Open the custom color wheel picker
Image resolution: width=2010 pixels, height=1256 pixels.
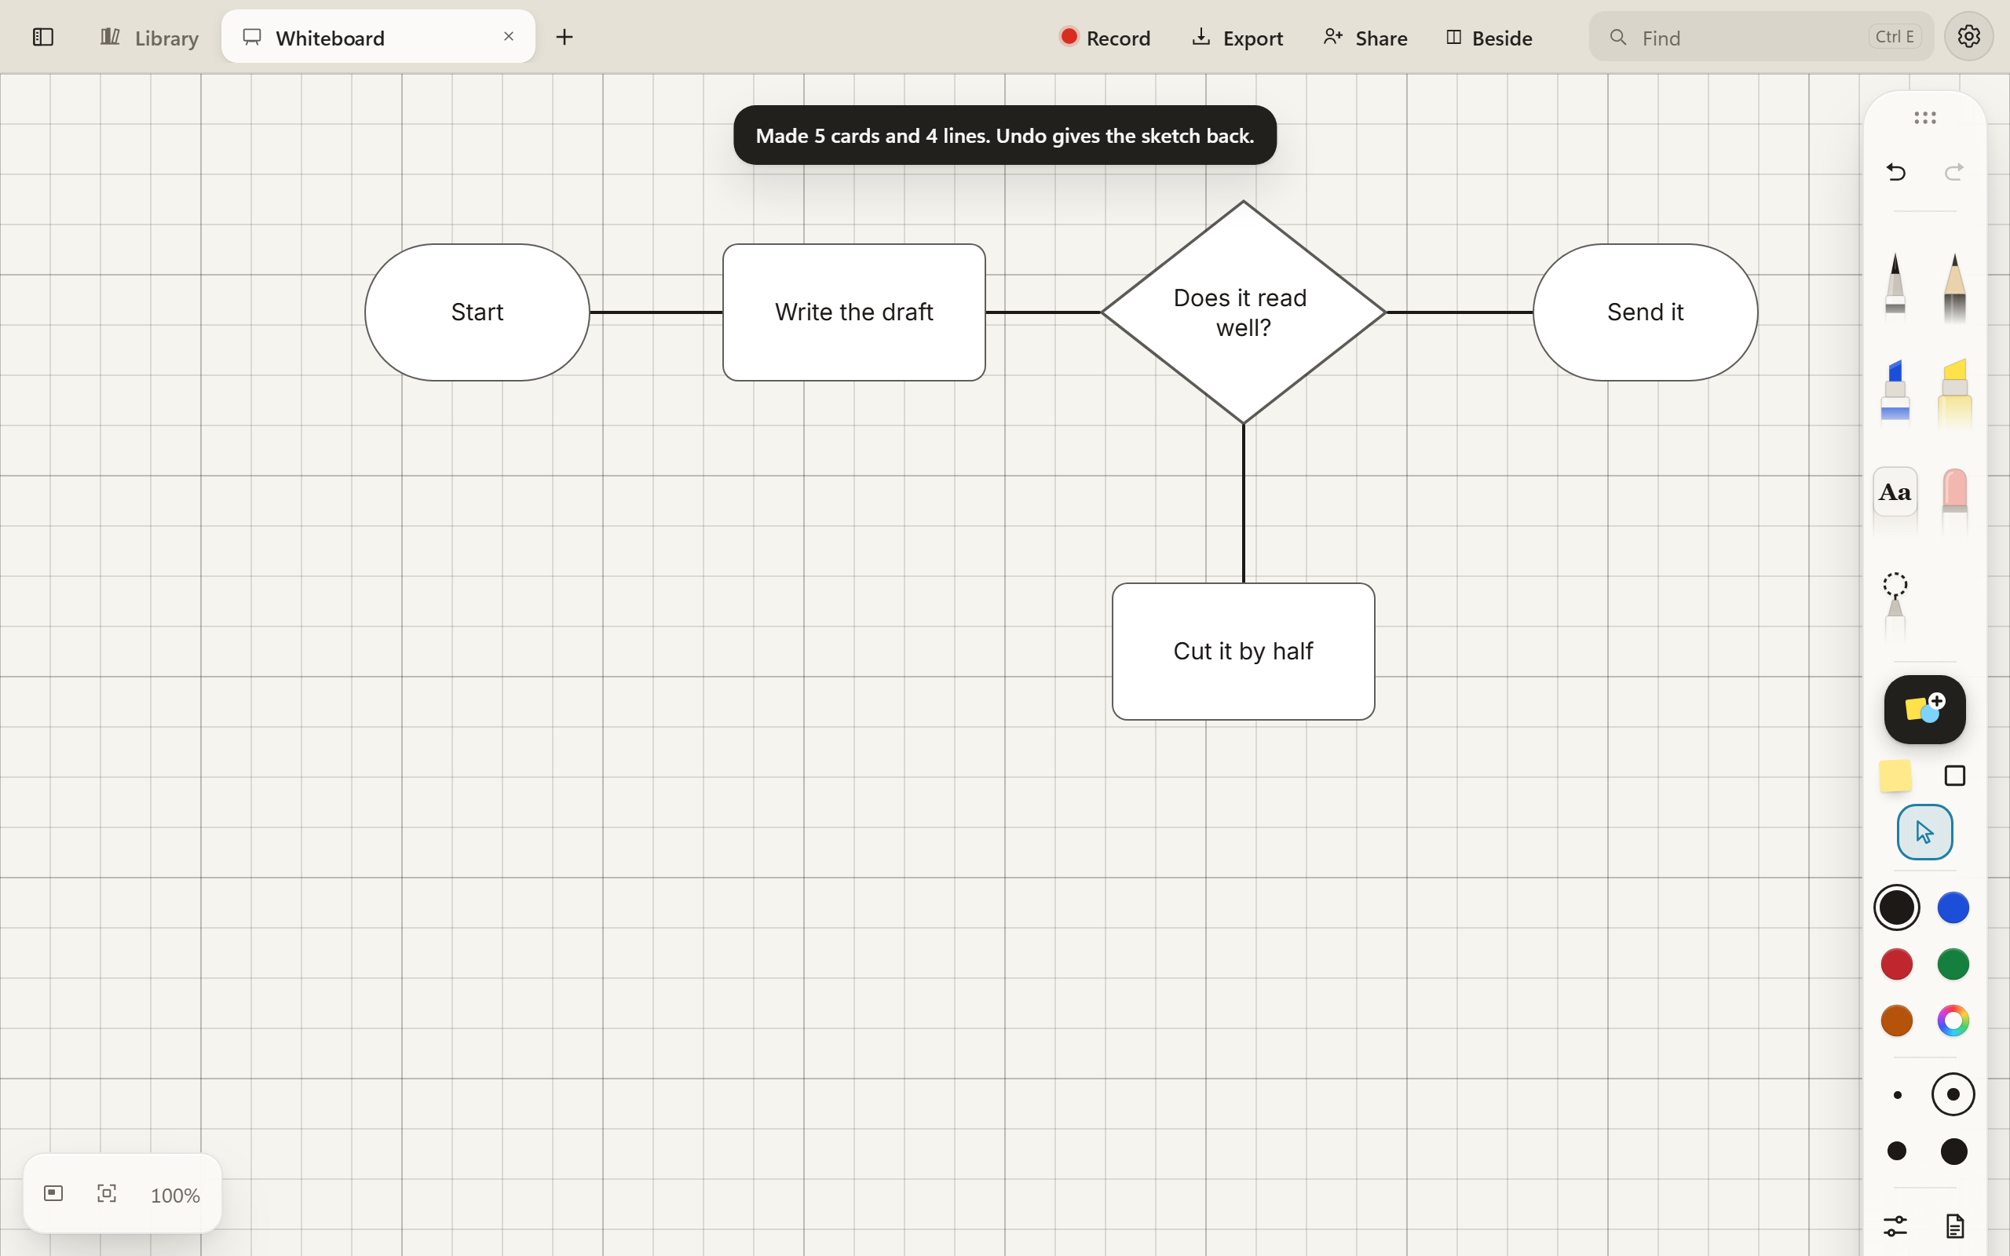click(x=1953, y=1021)
